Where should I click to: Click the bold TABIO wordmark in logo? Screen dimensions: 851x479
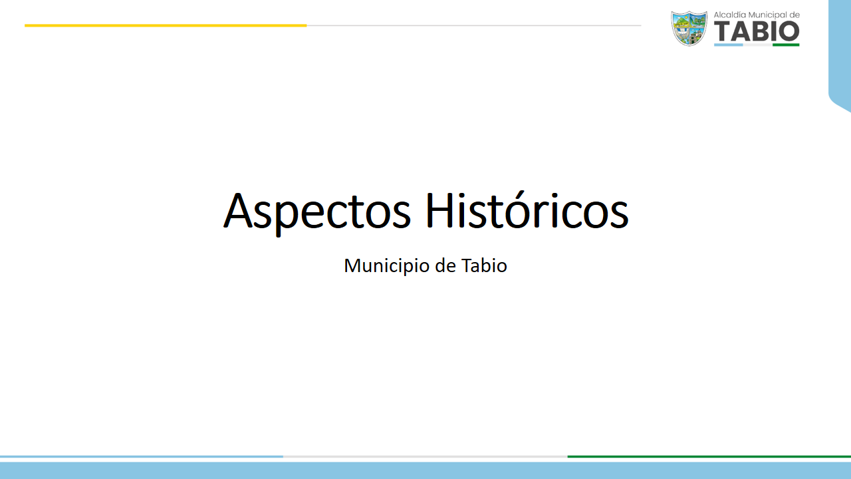(757, 31)
